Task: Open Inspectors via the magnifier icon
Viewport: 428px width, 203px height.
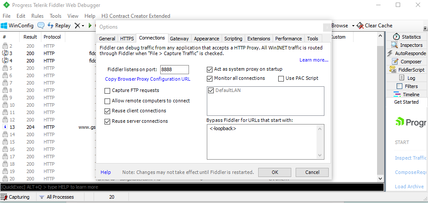Action: [x=394, y=45]
